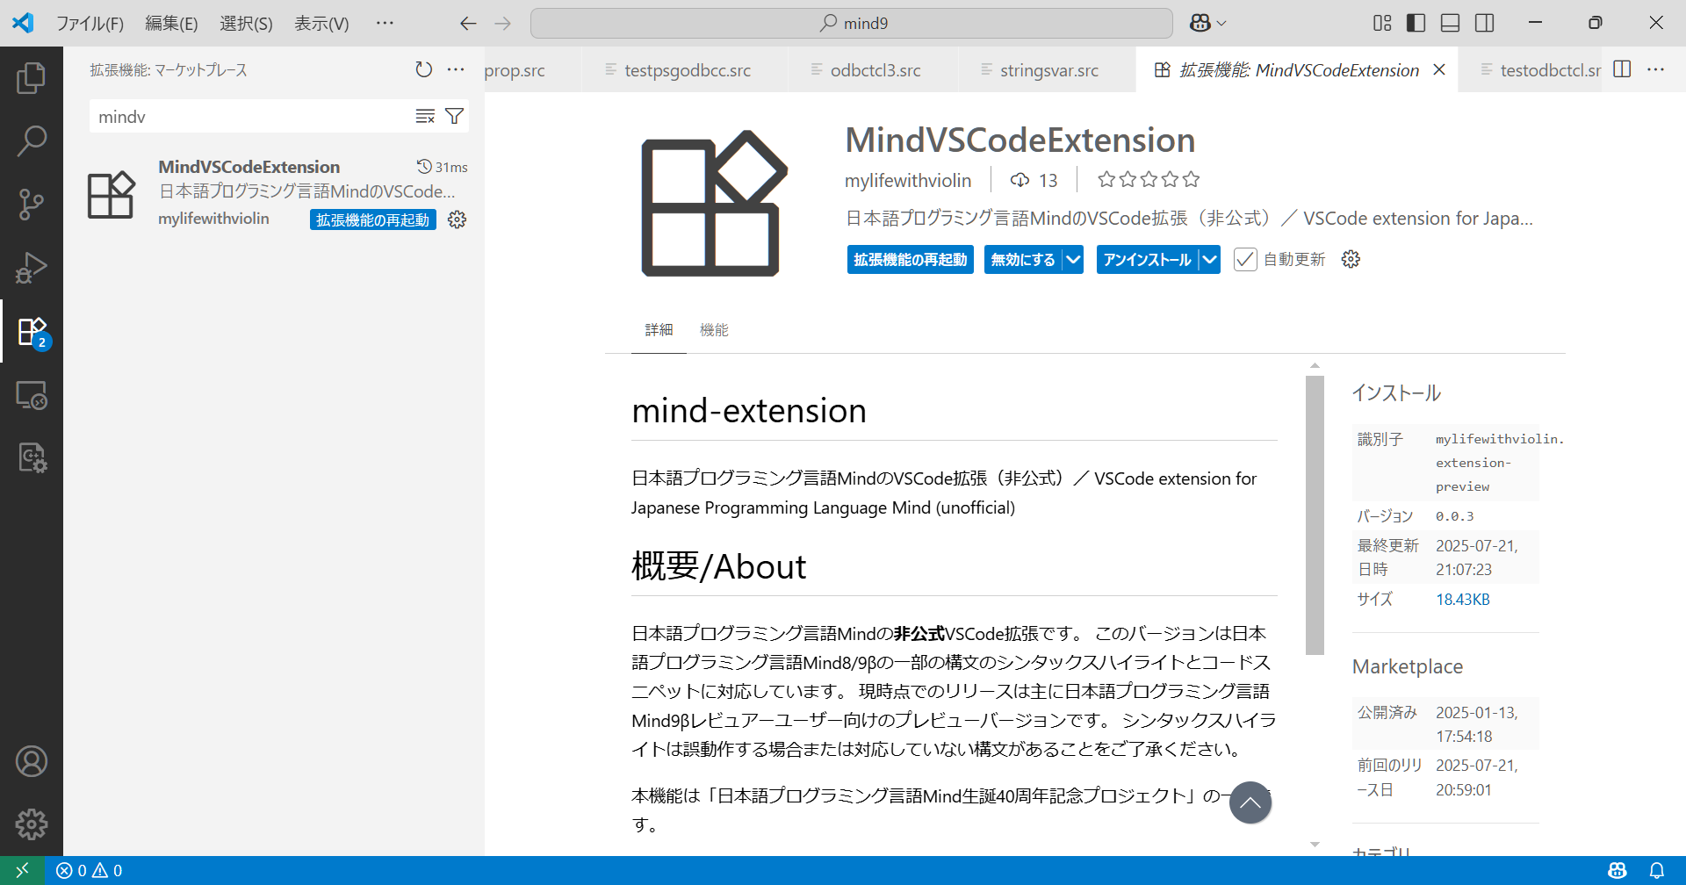Image resolution: width=1686 pixels, height=885 pixels.
Task: Open the Source Control view
Action: [32, 204]
